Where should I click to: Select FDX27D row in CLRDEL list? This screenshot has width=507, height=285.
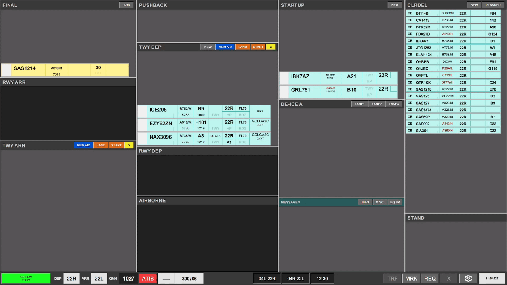pos(453,34)
